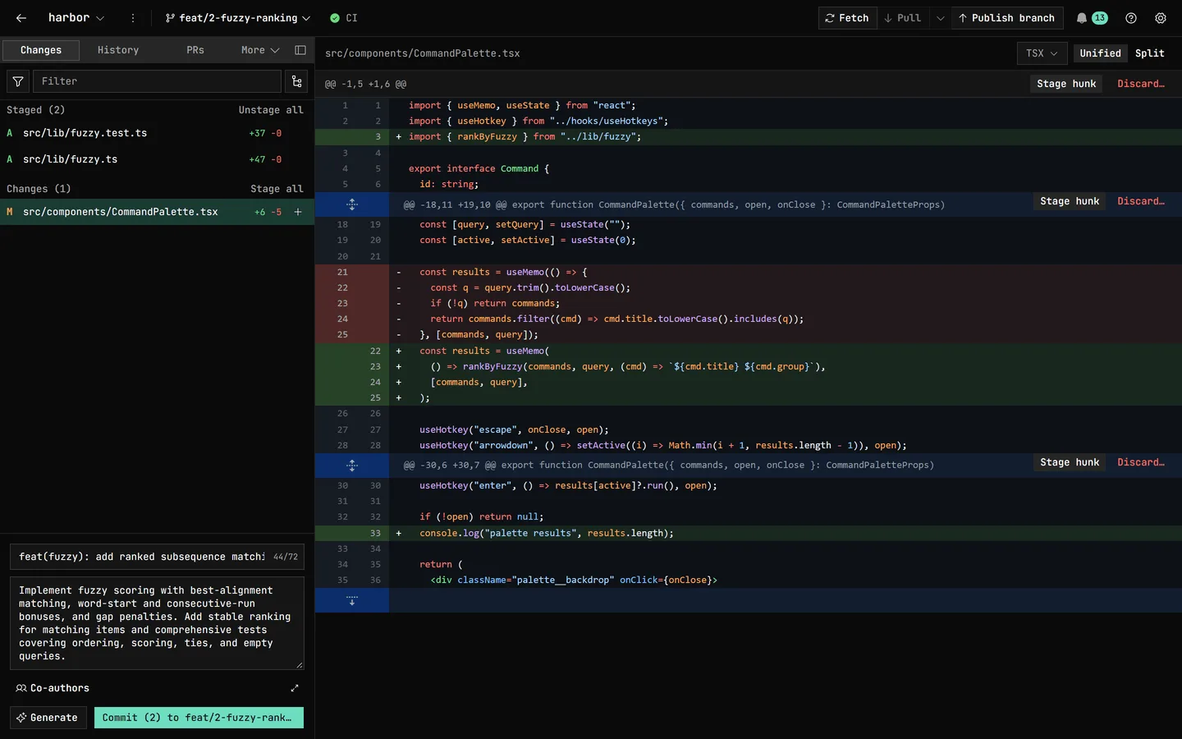
Task: Click the Pull button
Action: pyautogui.click(x=903, y=18)
